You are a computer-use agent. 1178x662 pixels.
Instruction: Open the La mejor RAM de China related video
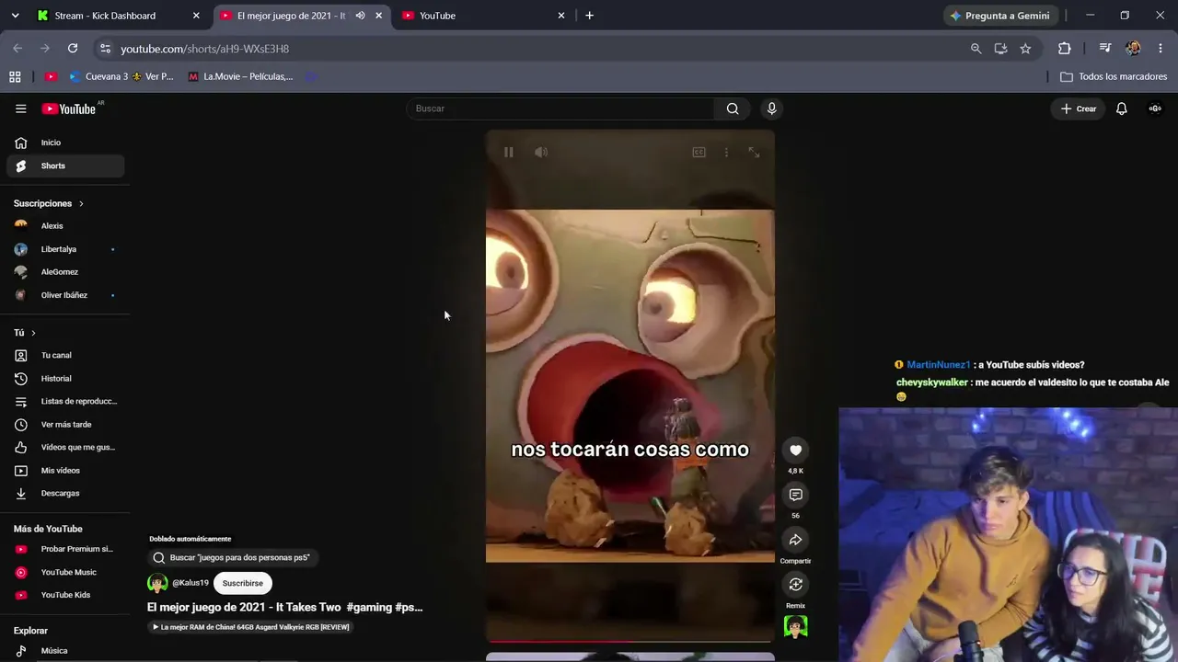[251, 627]
